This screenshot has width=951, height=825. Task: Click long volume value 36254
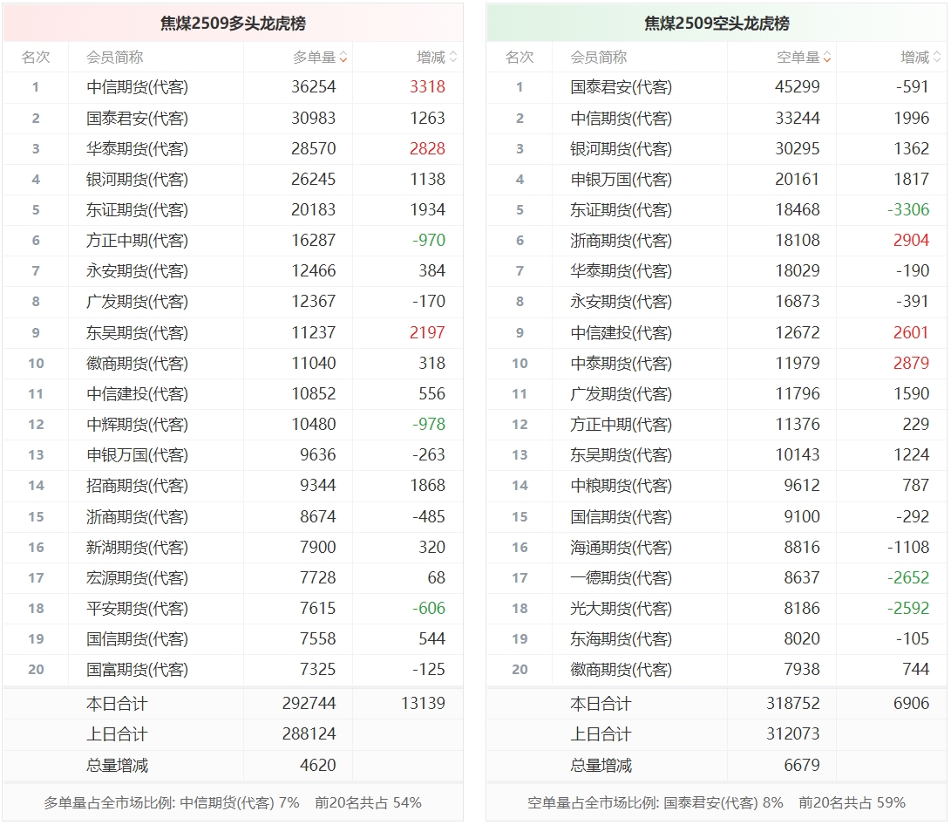pyautogui.click(x=314, y=86)
